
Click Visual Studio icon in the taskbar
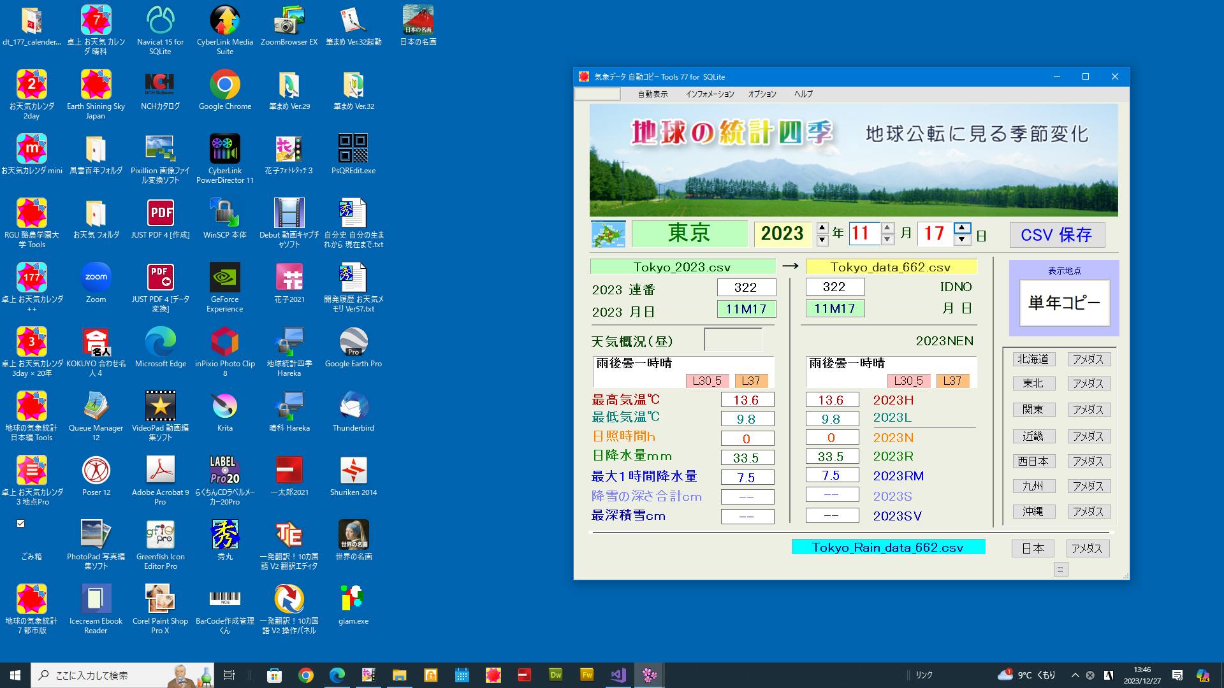618,675
